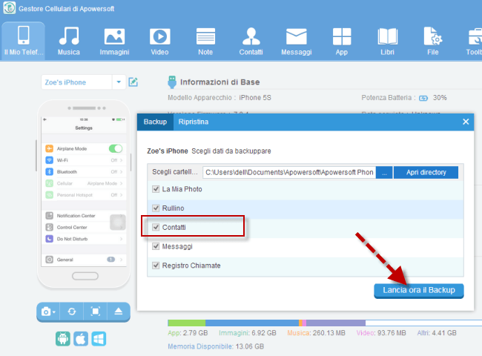Click Lancia ora il Backup button
This screenshot has width=482, height=356.
[x=419, y=290]
